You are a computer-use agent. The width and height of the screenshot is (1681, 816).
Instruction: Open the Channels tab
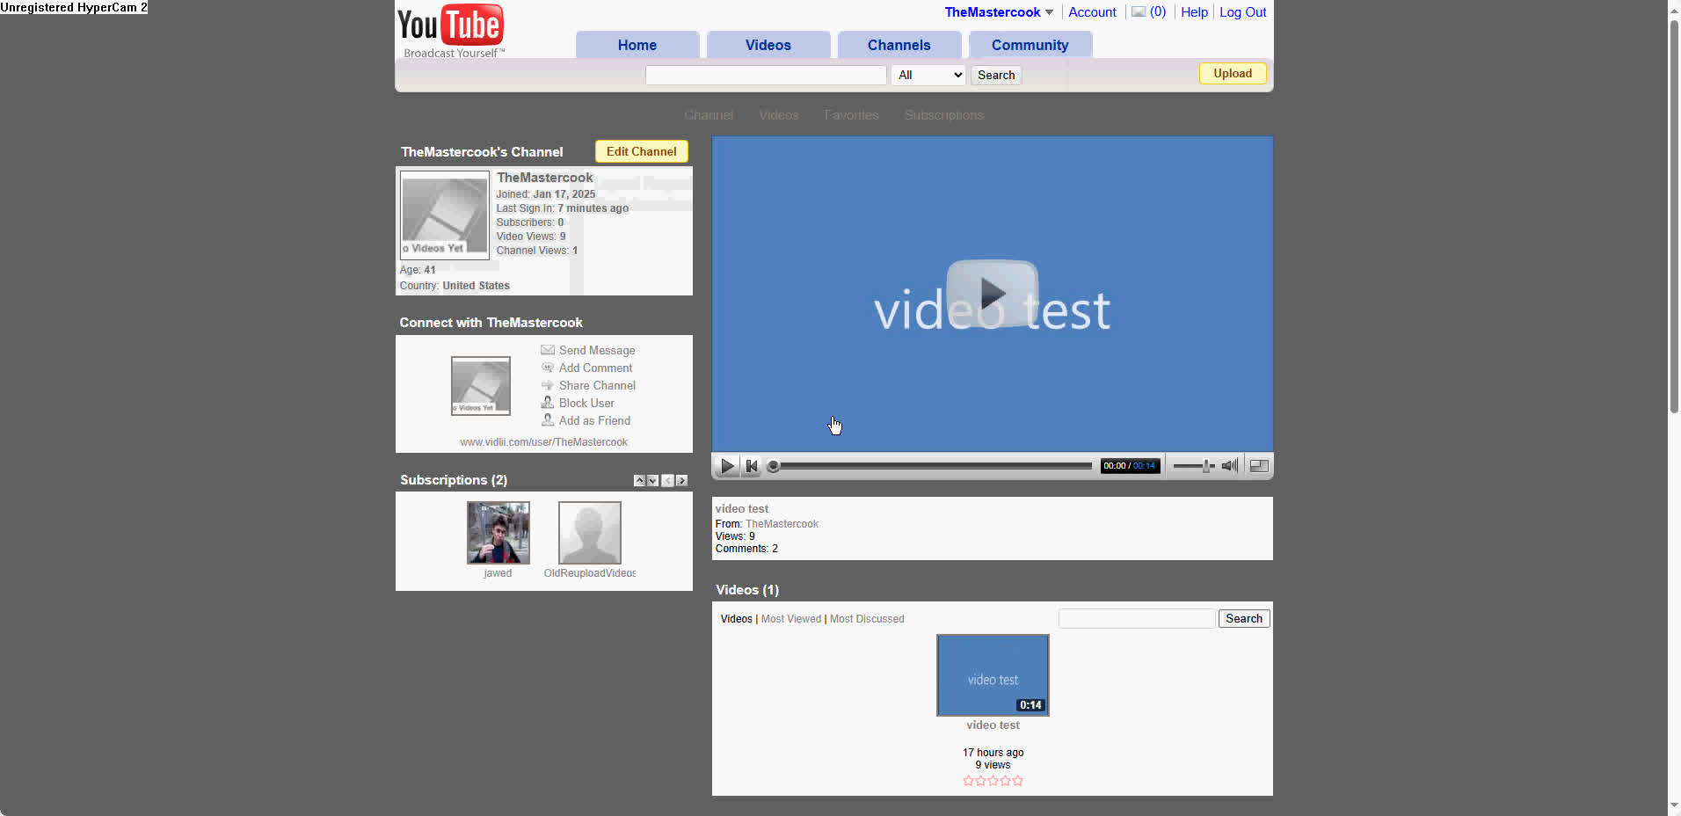[899, 45]
